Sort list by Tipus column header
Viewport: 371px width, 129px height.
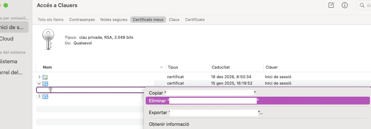(173, 67)
